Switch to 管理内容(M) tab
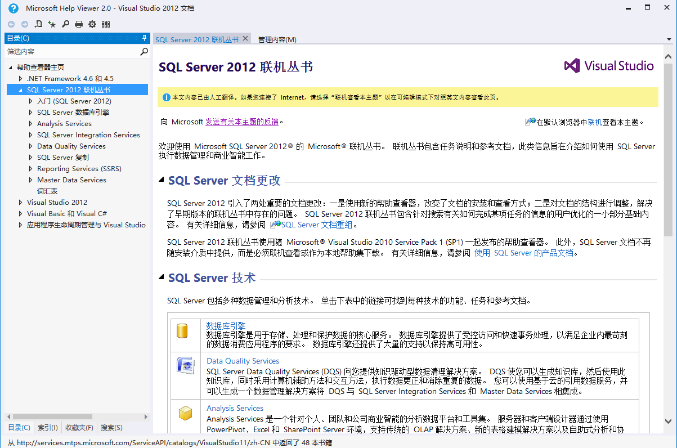677x448 pixels. click(x=277, y=39)
